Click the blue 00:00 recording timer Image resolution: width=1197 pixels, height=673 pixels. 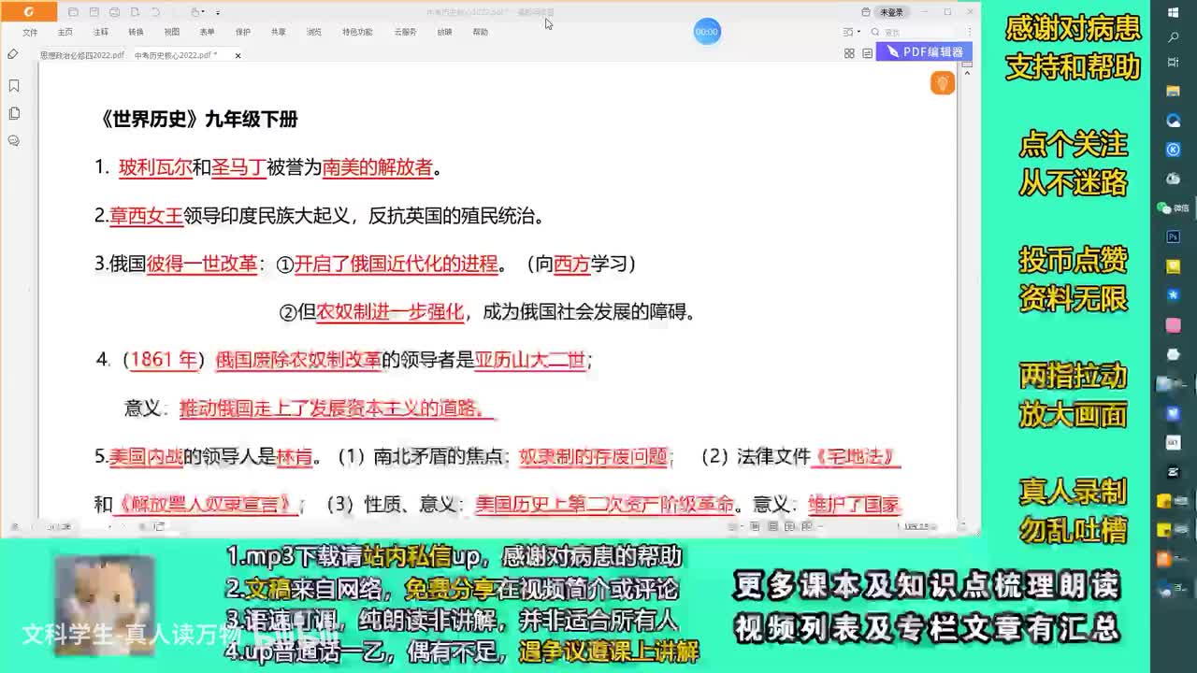[x=707, y=32]
